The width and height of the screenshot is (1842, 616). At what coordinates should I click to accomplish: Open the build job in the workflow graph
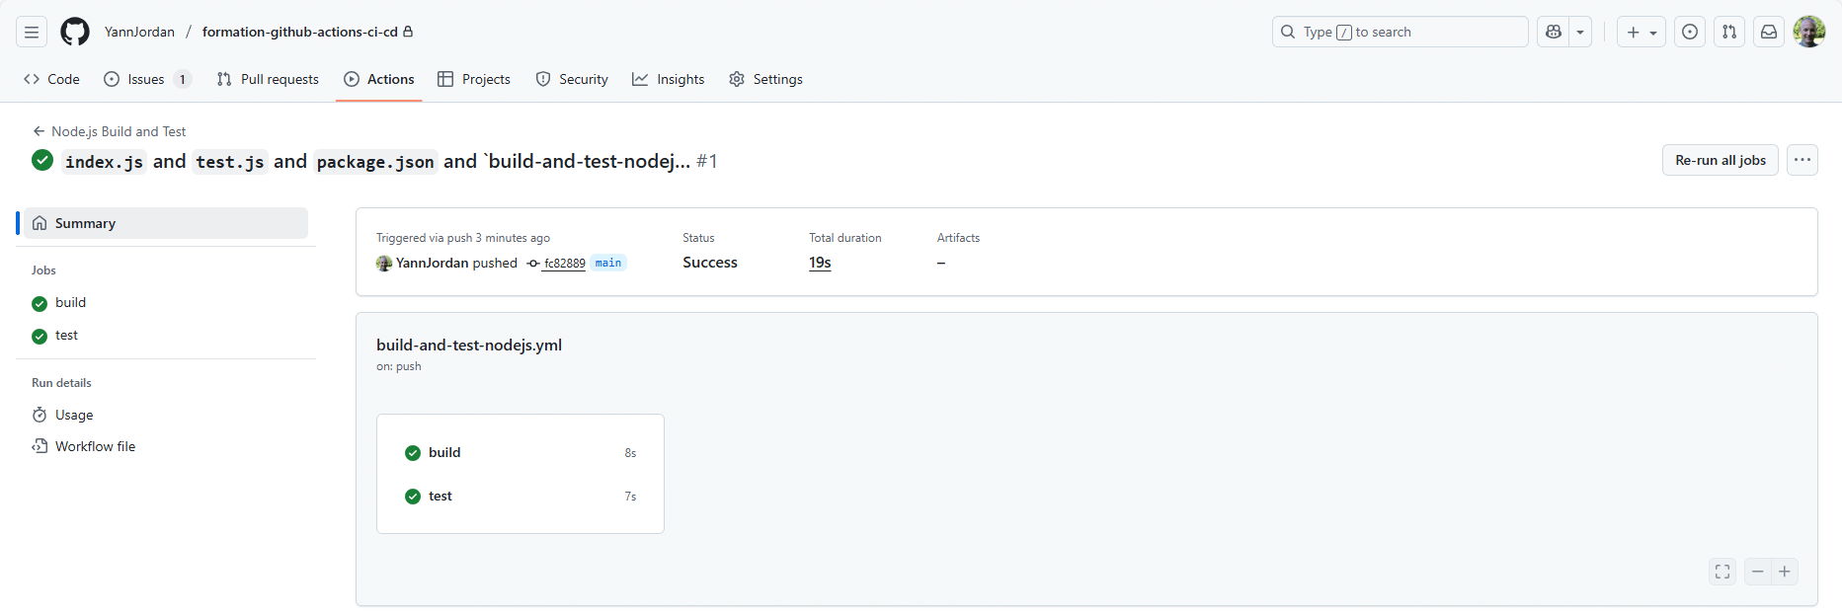[521, 452]
